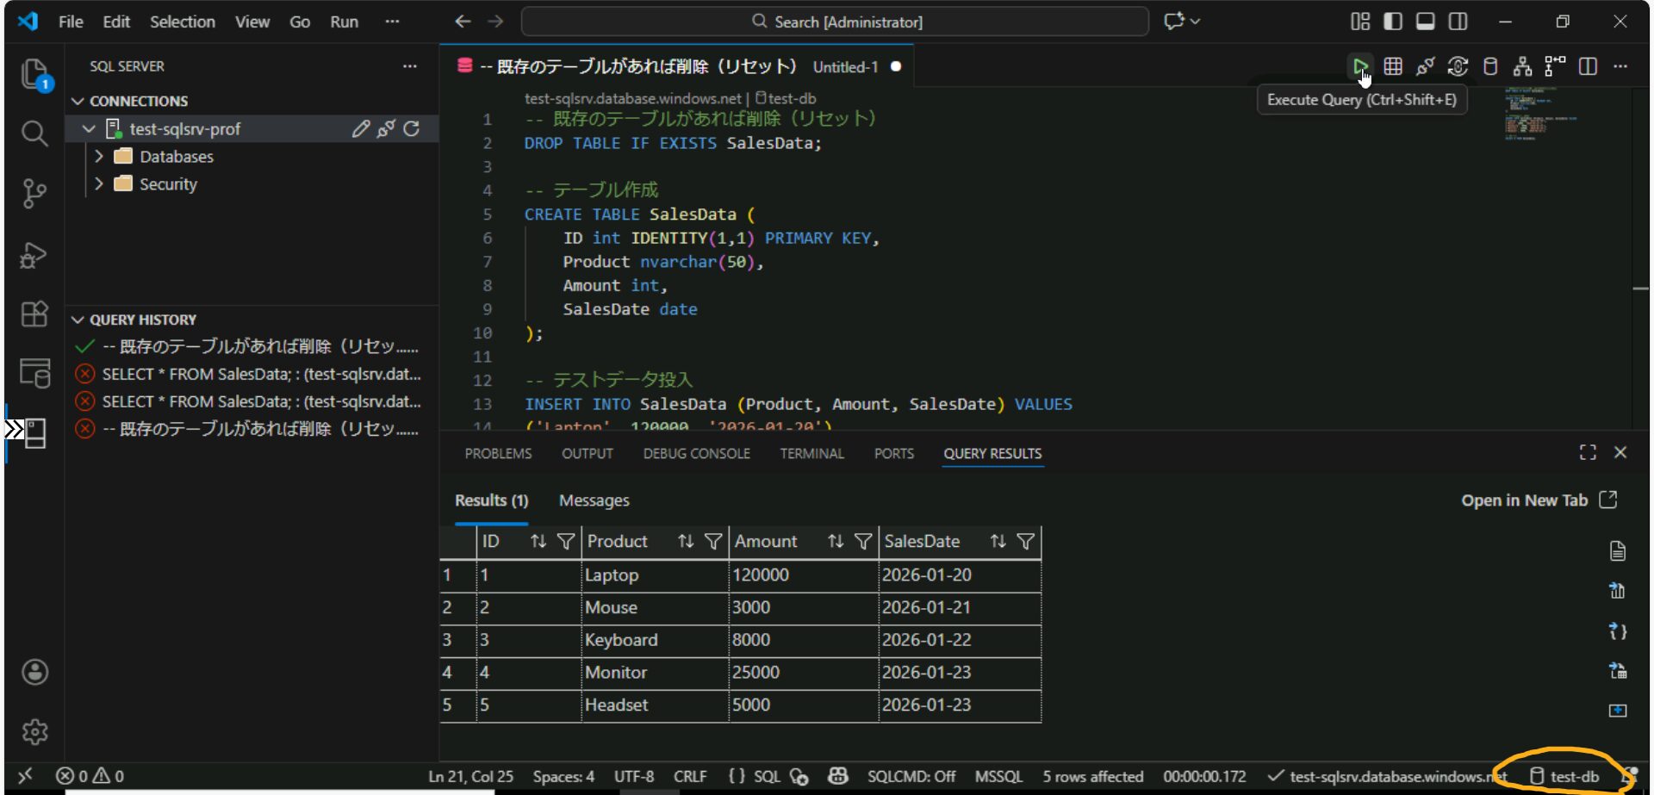Click the disconnect plug icon in editor toolbar

[x=1425, y=66]
